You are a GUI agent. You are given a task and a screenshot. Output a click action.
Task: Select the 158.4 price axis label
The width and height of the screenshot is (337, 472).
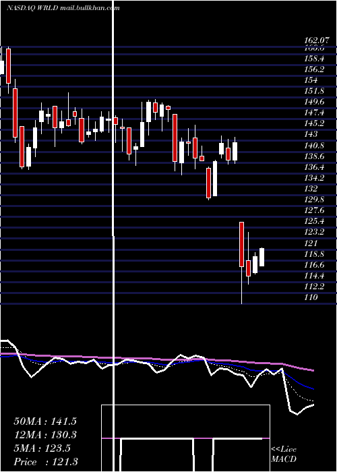[x=315, y=59]
